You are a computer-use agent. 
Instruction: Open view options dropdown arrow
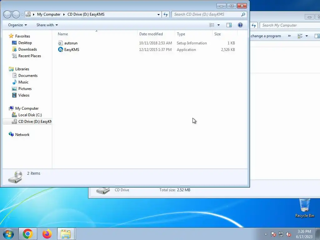218,25
